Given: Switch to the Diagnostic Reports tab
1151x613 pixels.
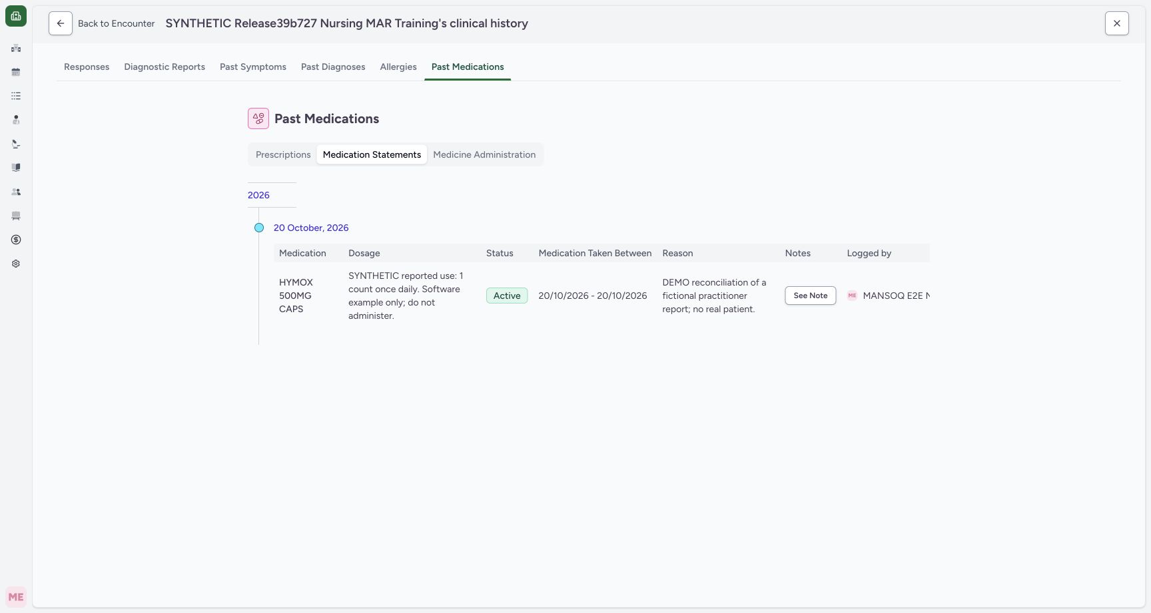Looking at the screenshot, I should pos(165,67).
